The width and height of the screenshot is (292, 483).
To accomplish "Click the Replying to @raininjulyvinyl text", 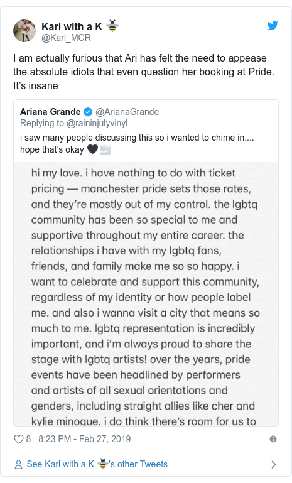I will pos(73,123).
